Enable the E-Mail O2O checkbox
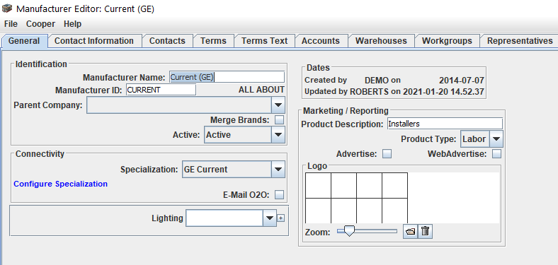The height and width of the screenshot is (265, 558). 280,194
